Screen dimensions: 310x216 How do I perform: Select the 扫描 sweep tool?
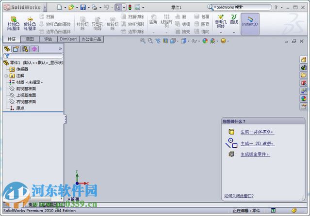(x=47, y=16)
